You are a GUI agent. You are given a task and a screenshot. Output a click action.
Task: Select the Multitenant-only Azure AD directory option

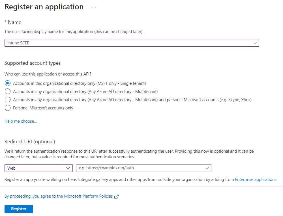[x=8, y=91]
